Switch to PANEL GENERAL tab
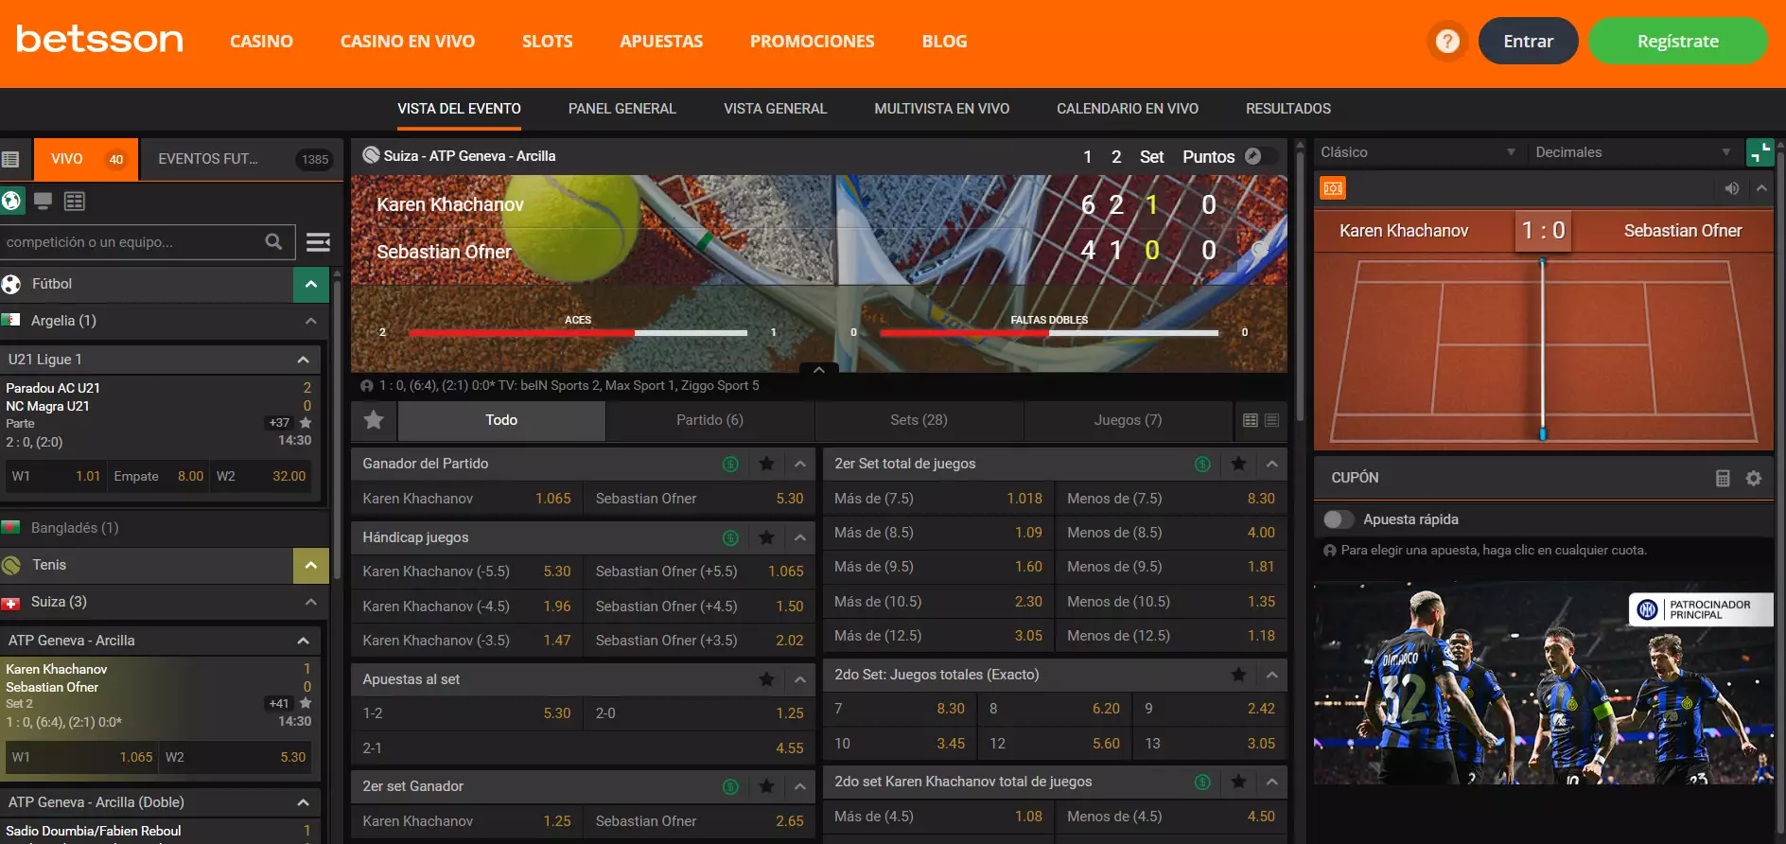This screenshot has height=844, width=1786. (x=622, y=109)
